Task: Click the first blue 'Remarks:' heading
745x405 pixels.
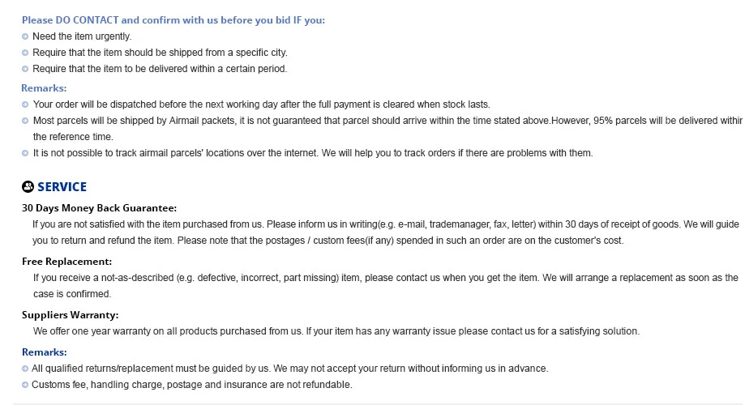Action: [45, 88]
